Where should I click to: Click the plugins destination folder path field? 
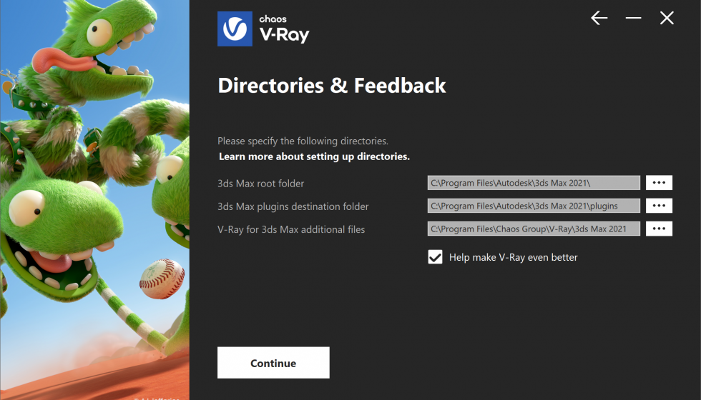click(x=534, y=206)
